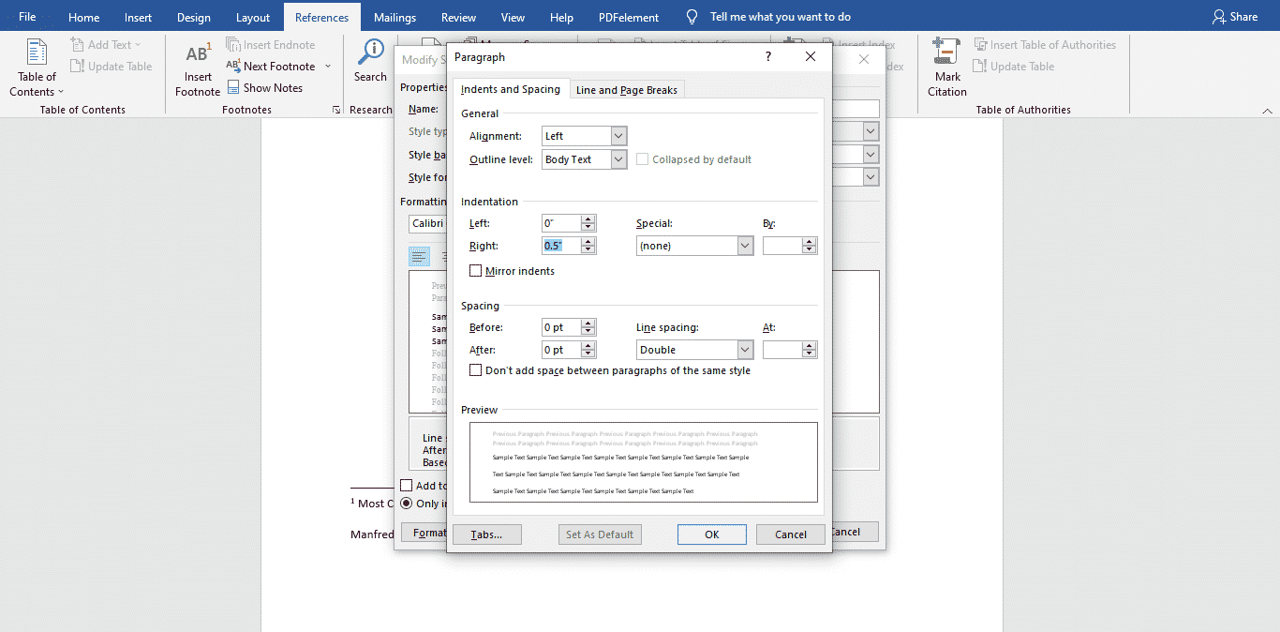Screen dimensions: 1280x632
Task: Open the Special indentation dropdown
Action: (x=745, y=245)
